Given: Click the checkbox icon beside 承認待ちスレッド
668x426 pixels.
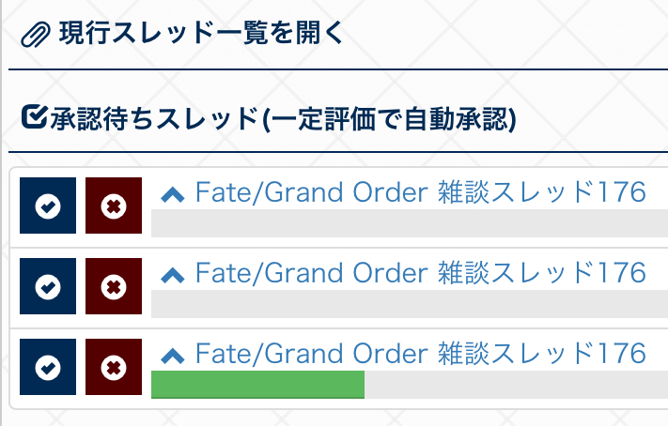Looking at the screenshot, I should 33,118.
